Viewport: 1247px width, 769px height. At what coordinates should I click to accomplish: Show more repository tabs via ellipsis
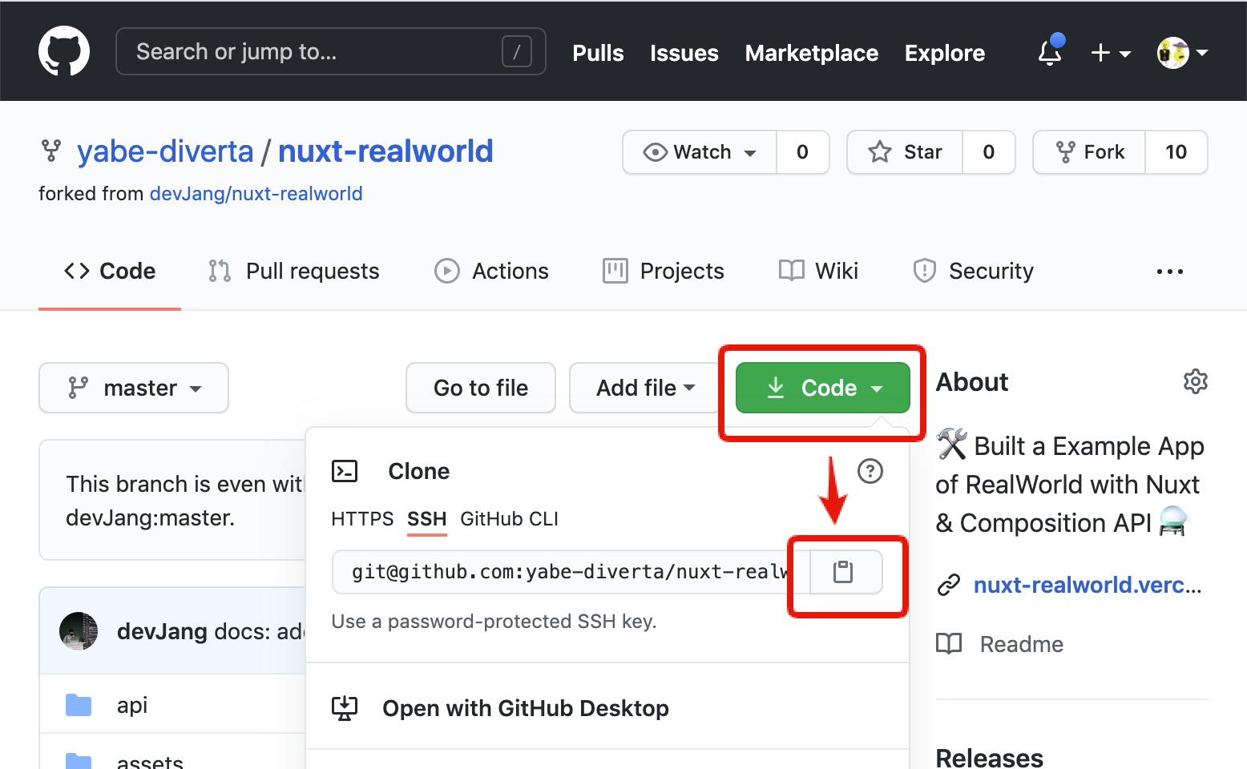click(x=1170, y=272)
